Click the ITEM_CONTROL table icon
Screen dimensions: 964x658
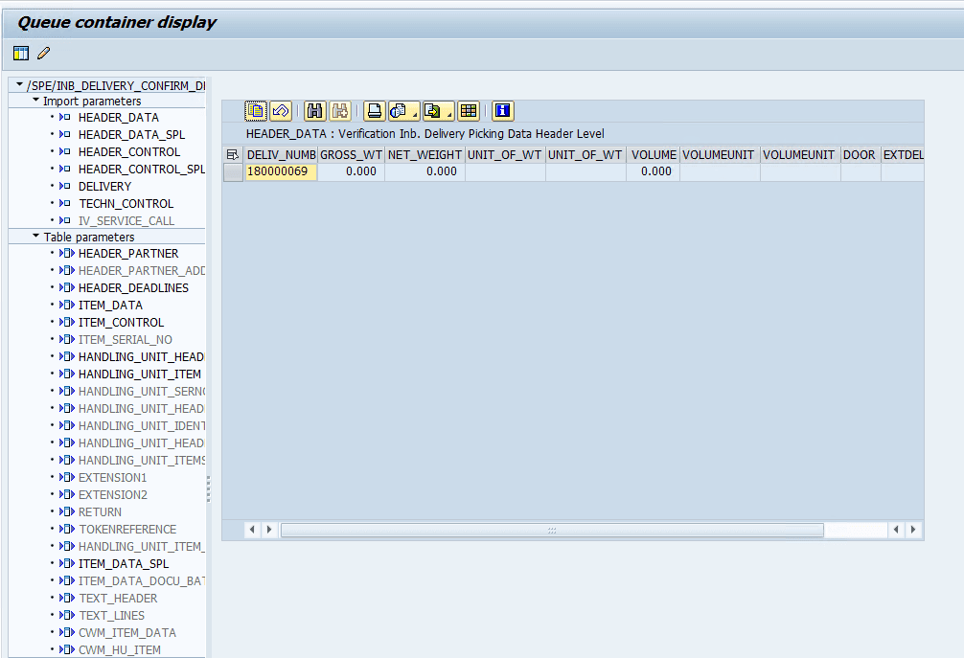[x=67, y=322]
